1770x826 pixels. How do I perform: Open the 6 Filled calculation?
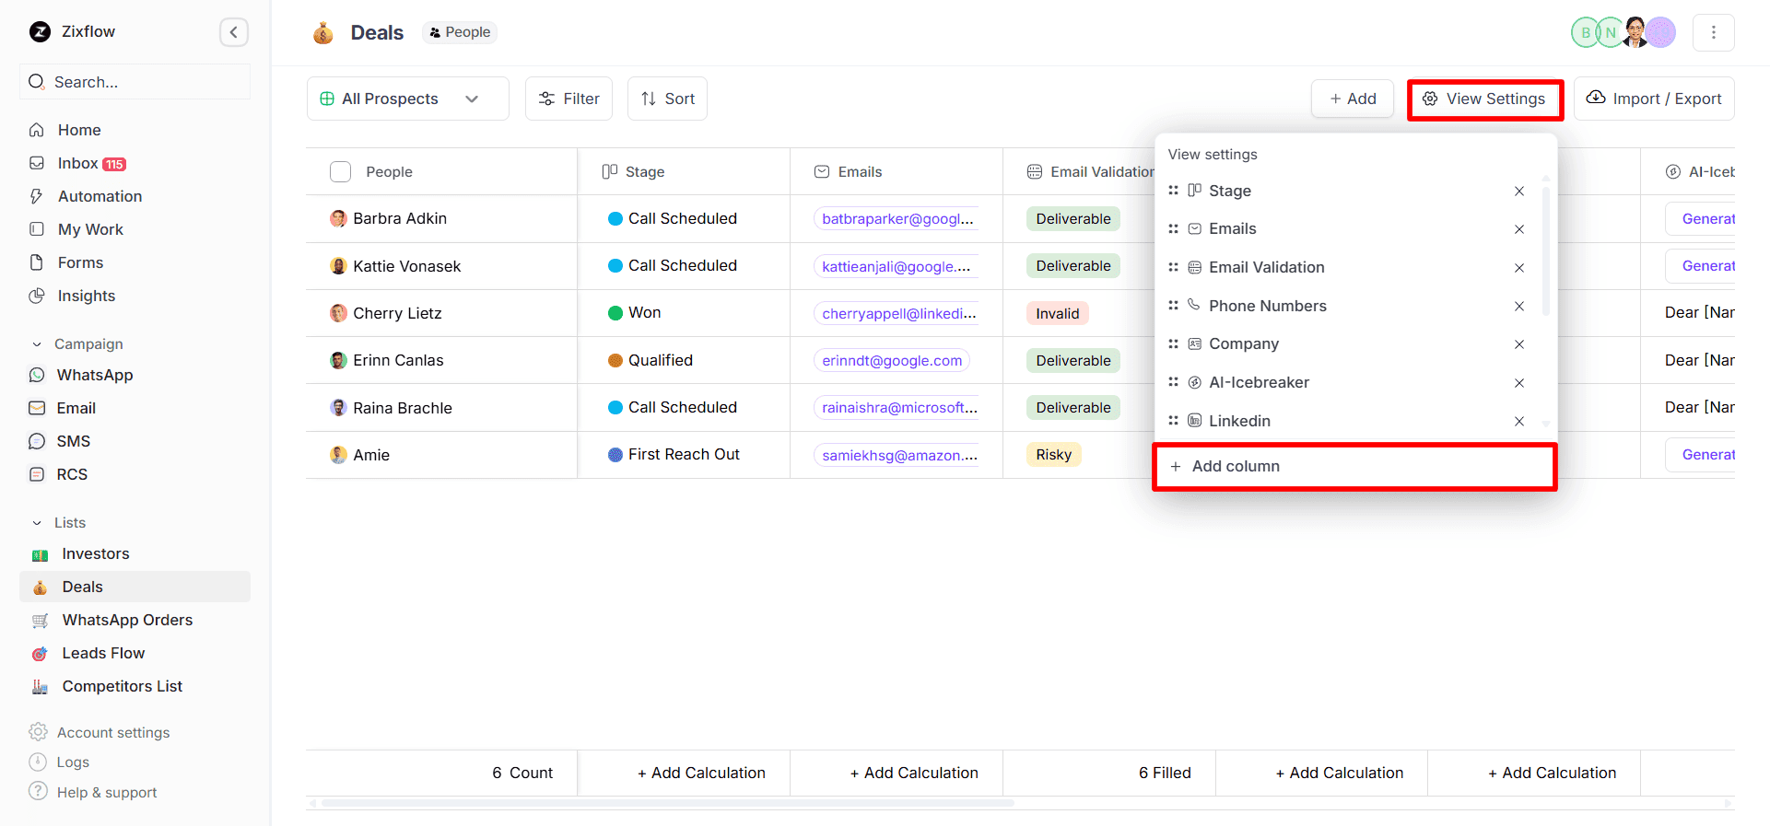click(x=1165, y=773)
